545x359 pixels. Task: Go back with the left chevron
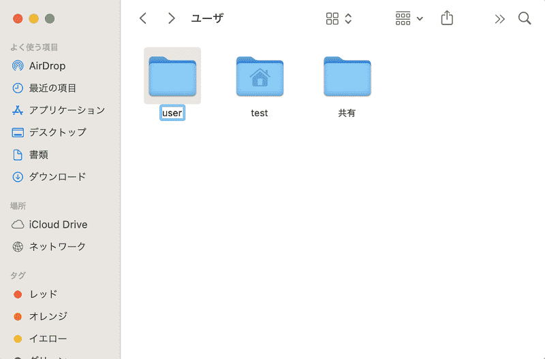coord(143,18)
